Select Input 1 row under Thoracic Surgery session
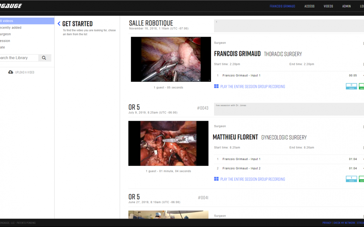 tap(289, 76)
